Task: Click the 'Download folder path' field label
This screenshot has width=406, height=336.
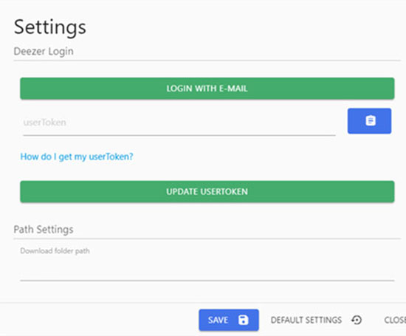Action: [x=55, y=251]
